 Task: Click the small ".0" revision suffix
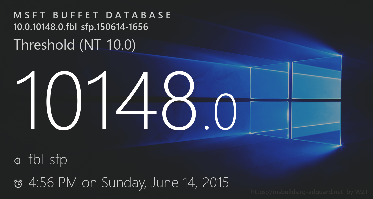(220, 113)
